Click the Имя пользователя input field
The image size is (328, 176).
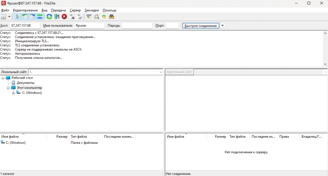tap(89, 26)
